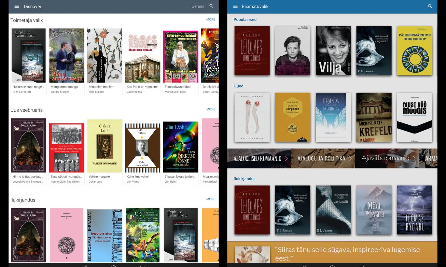This screenshot has width=446, height=267.
Task: Click the Margit Mikk-Sokk author name
Action: (x=175, y=92)
